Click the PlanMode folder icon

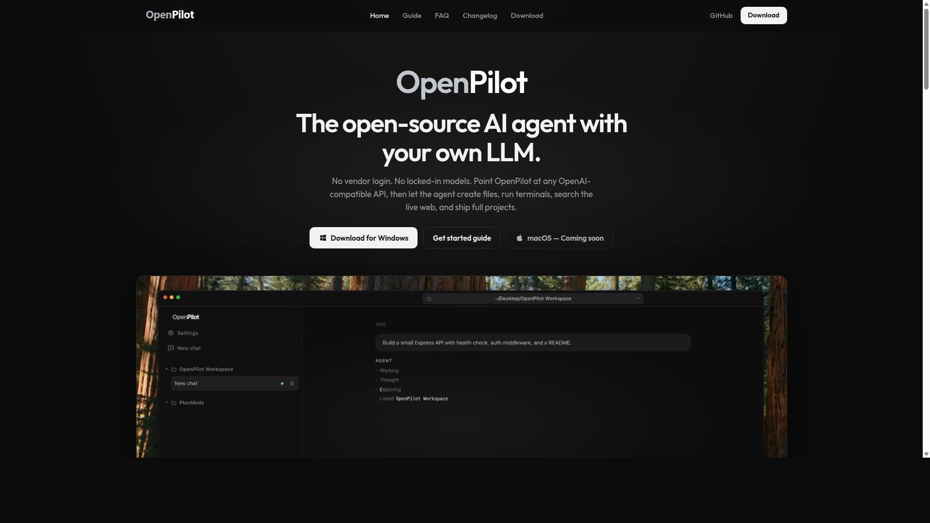[174, 403]
